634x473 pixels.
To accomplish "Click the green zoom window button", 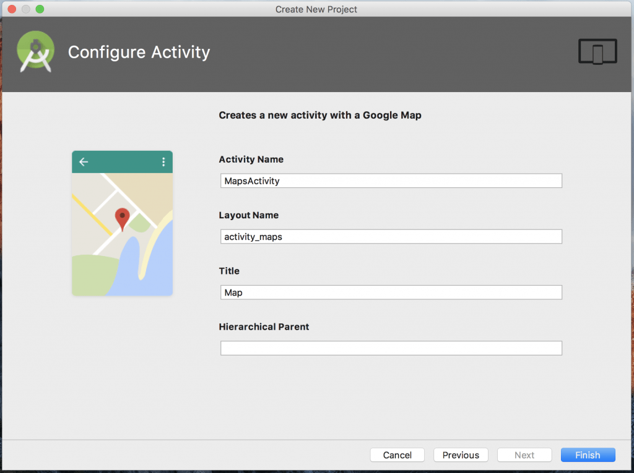I will pos(40,9).
